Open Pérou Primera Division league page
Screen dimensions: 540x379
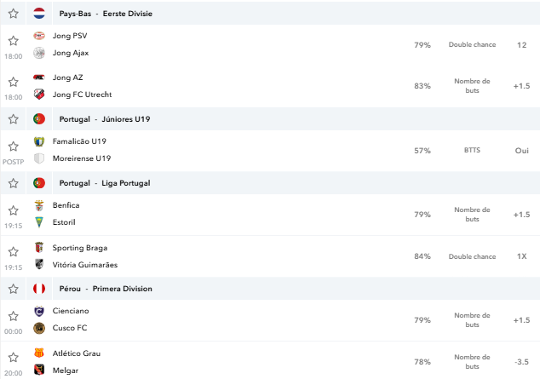[x=106, y=289]
